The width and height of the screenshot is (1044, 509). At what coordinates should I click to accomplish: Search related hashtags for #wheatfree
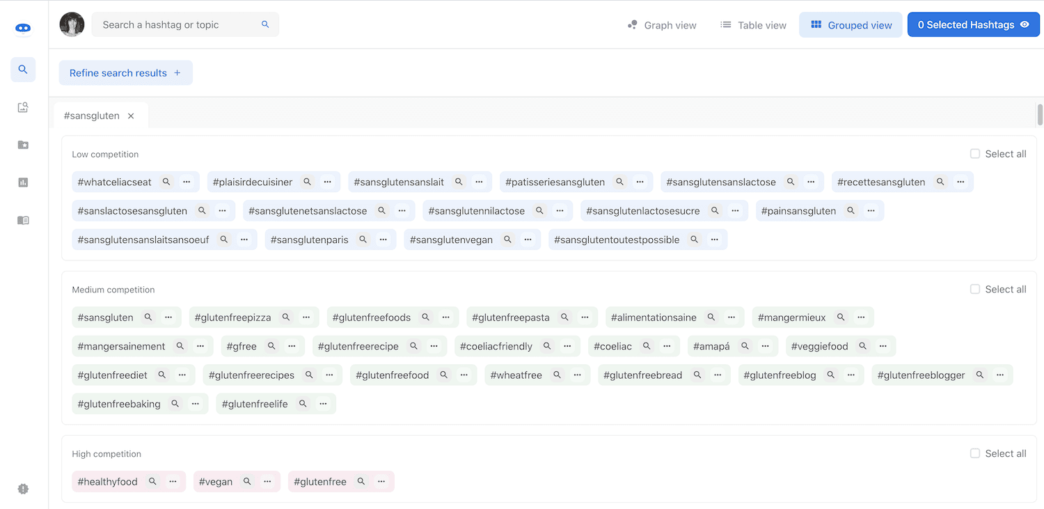557,375
